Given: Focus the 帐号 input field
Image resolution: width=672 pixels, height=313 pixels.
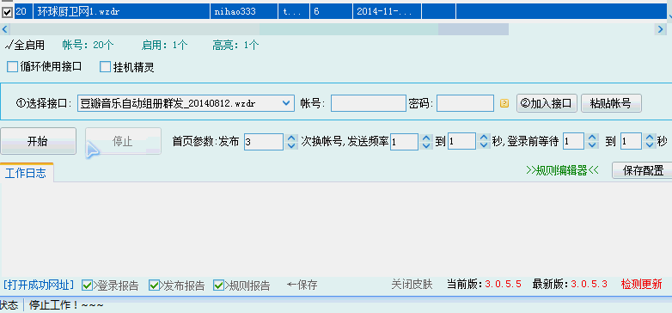Looking at the screenshot, I should pyautogui.click(x=368, y=103).
